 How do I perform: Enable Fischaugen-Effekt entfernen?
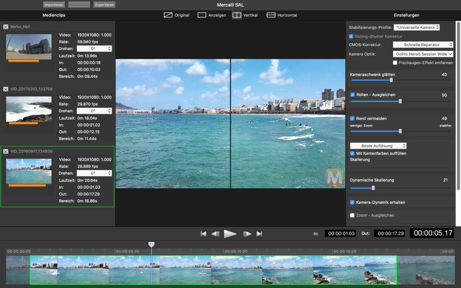395,63
